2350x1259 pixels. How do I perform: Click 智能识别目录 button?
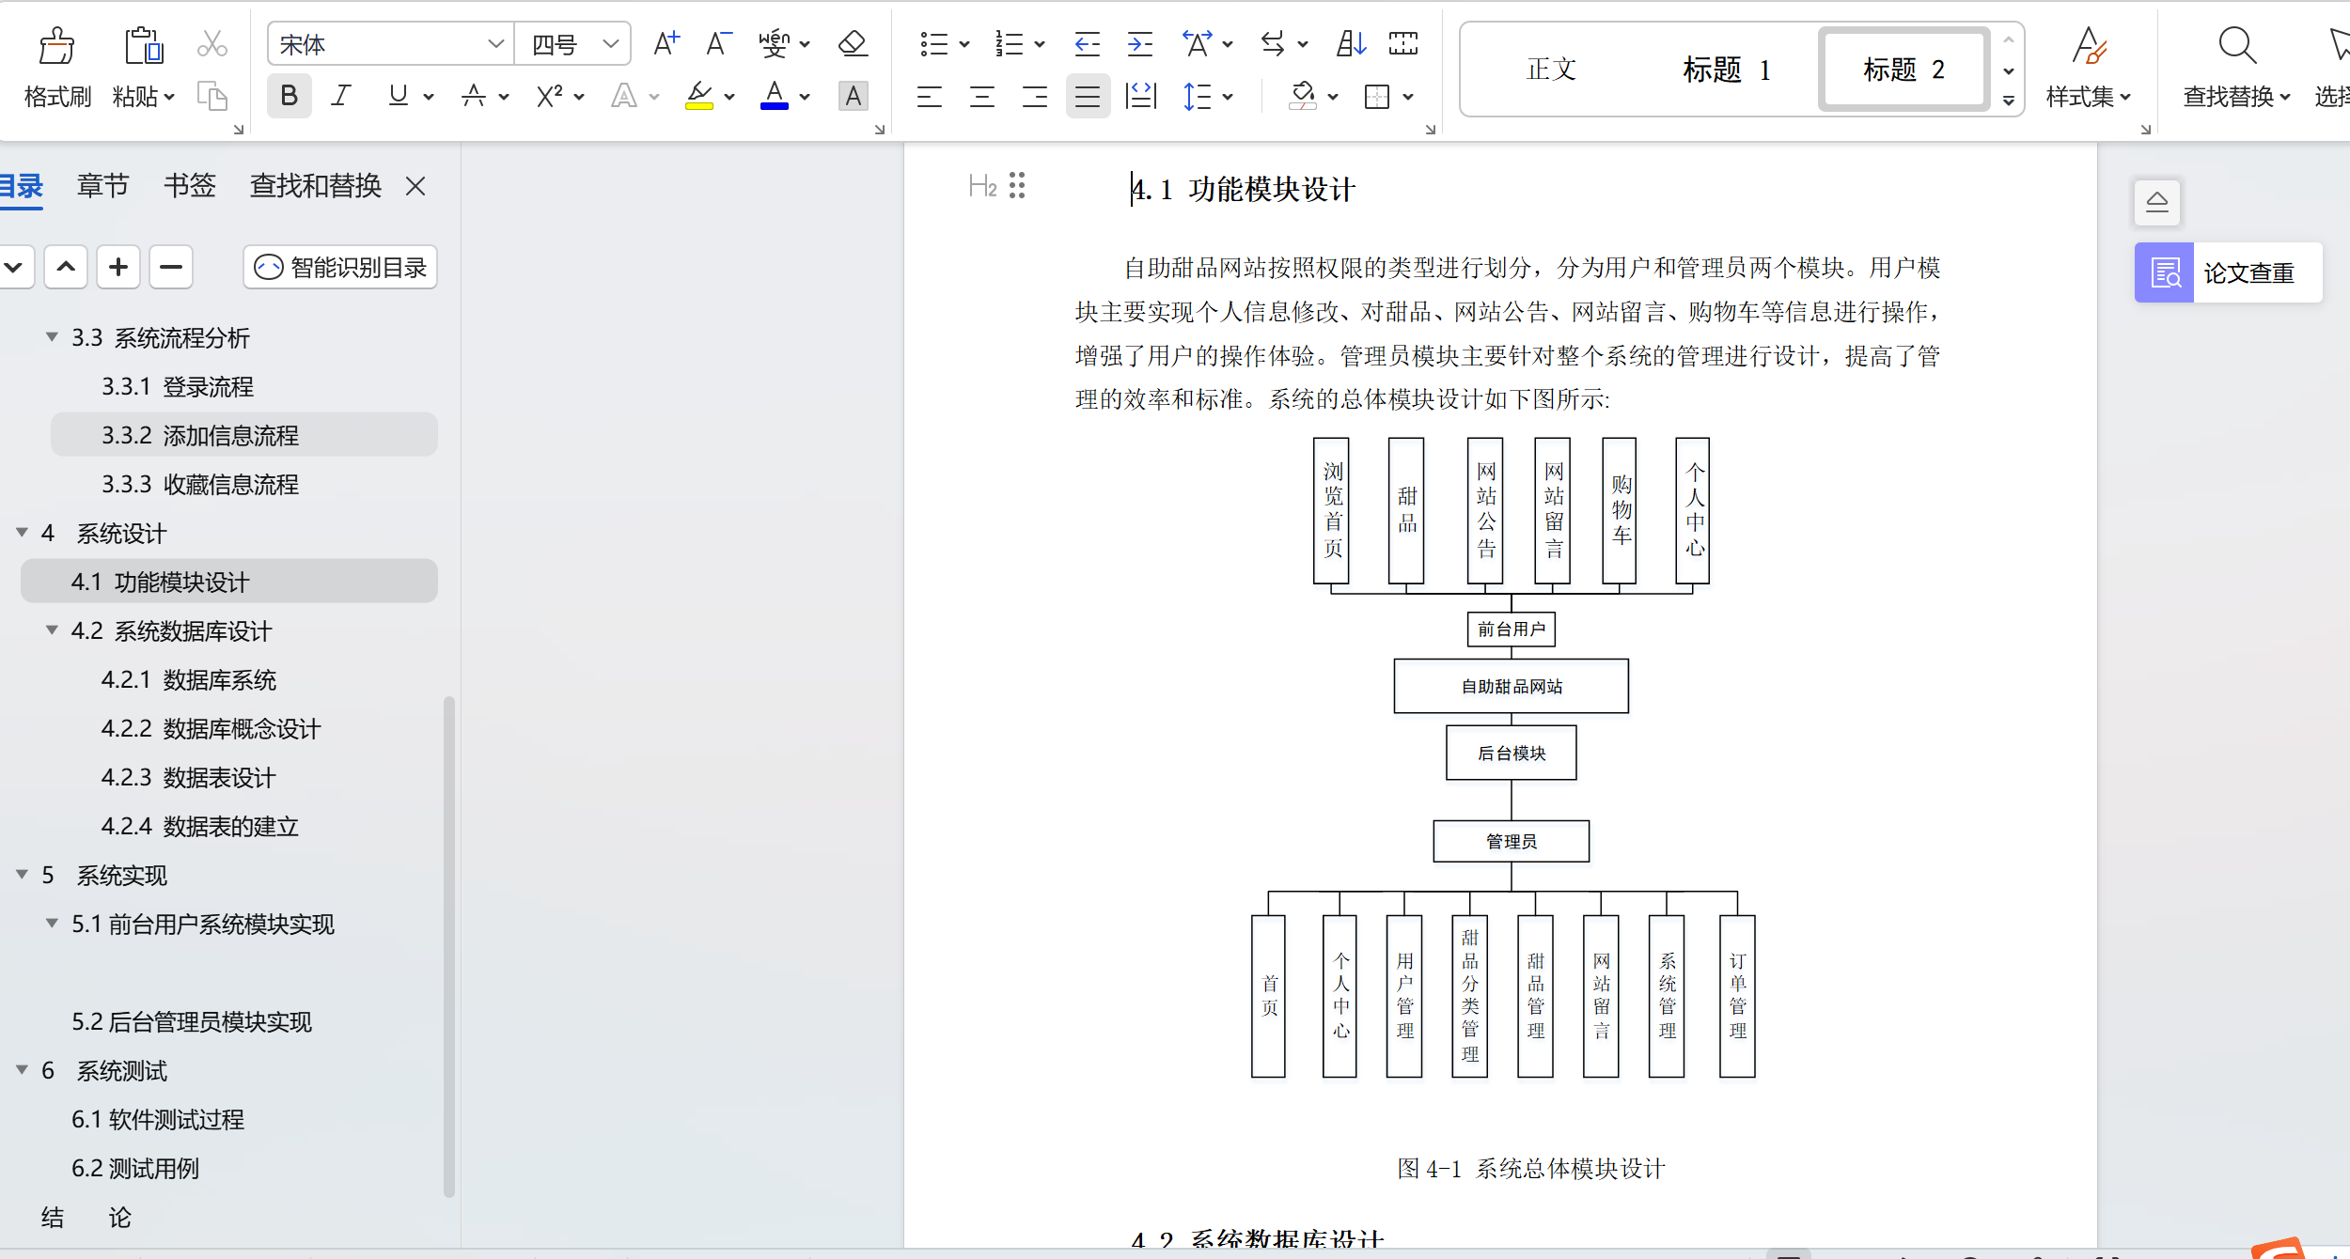pyautogui.click(x=340, y=267)
